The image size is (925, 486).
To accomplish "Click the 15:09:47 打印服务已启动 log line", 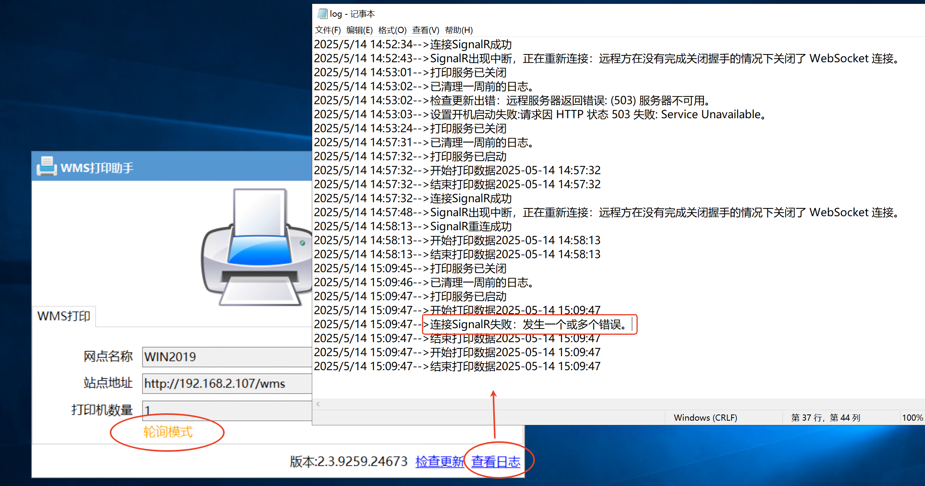I will [410, 296].
